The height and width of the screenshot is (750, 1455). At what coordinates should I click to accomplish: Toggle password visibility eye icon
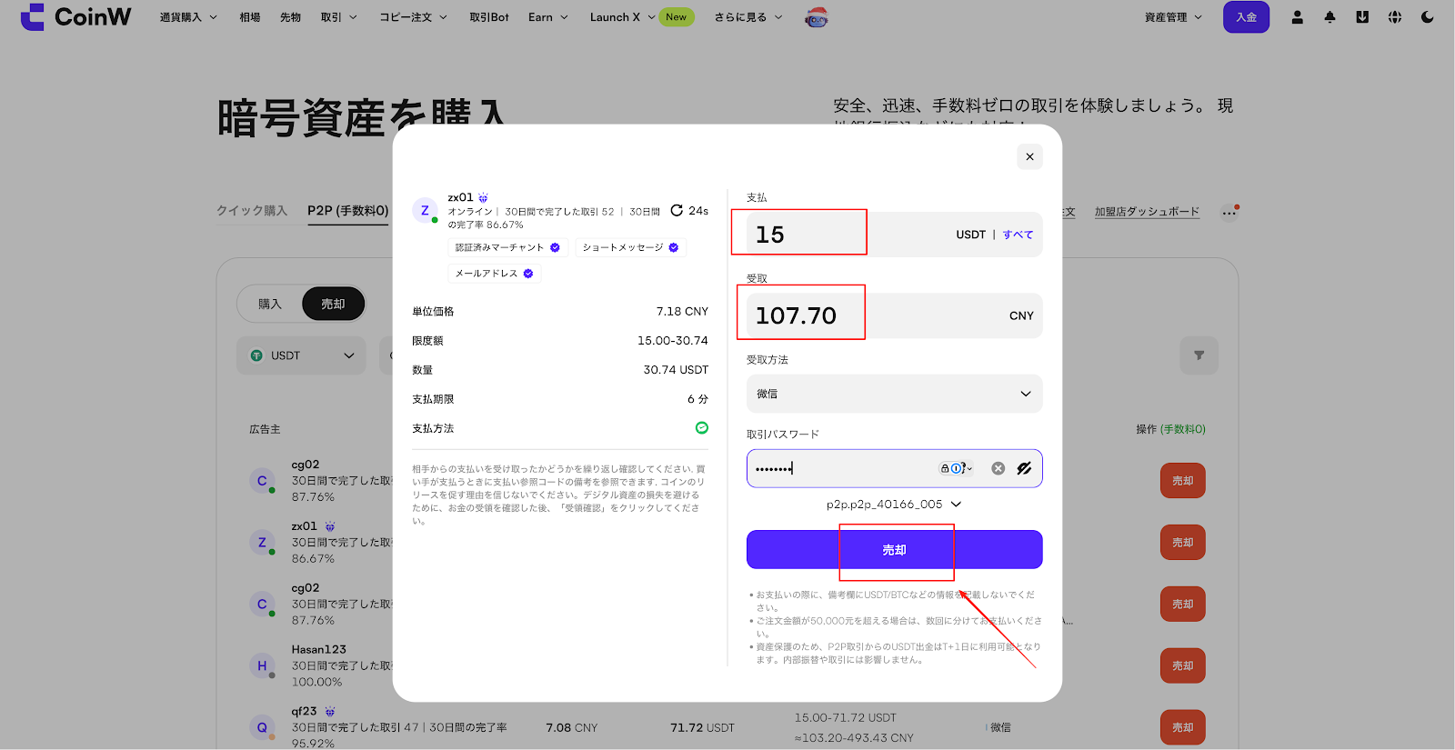click(1024, 468)
